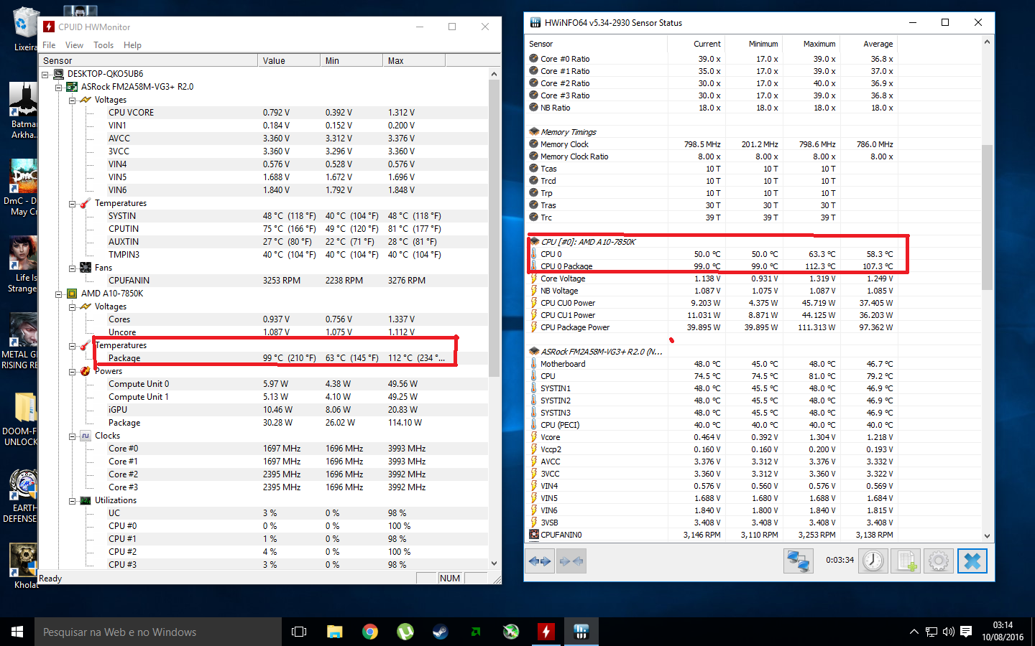Click HWiNFO Average column header

coord(868,44)
